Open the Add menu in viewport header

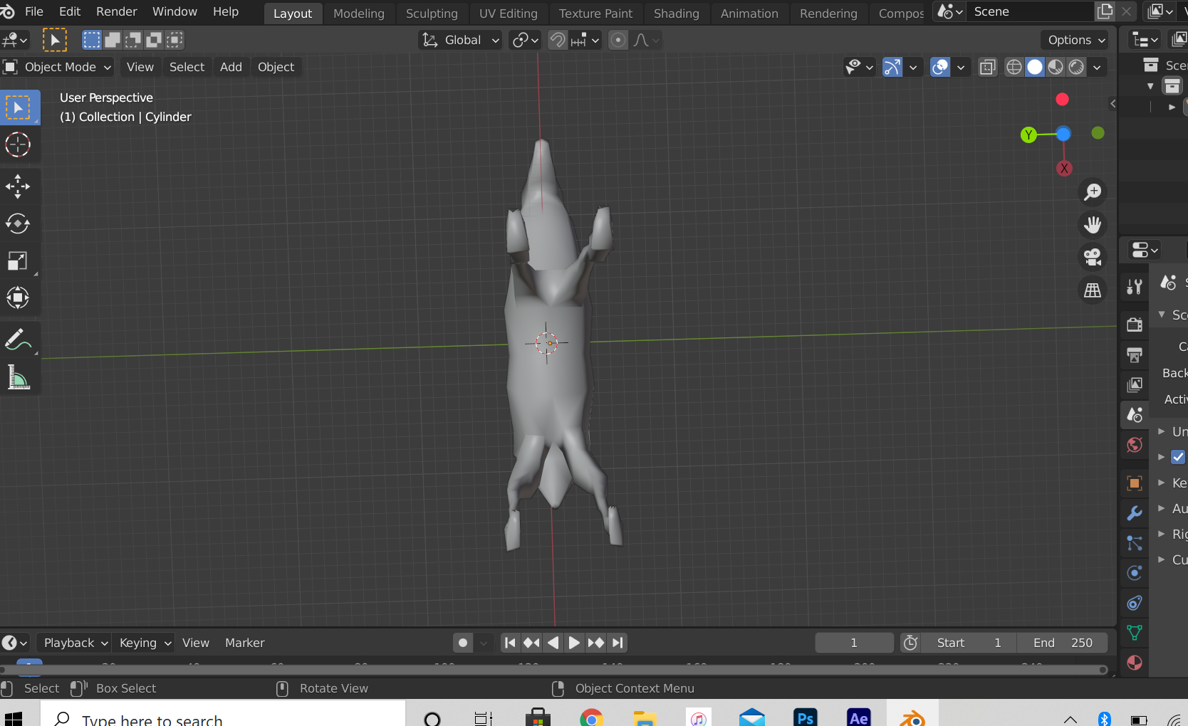coord(231,67)
